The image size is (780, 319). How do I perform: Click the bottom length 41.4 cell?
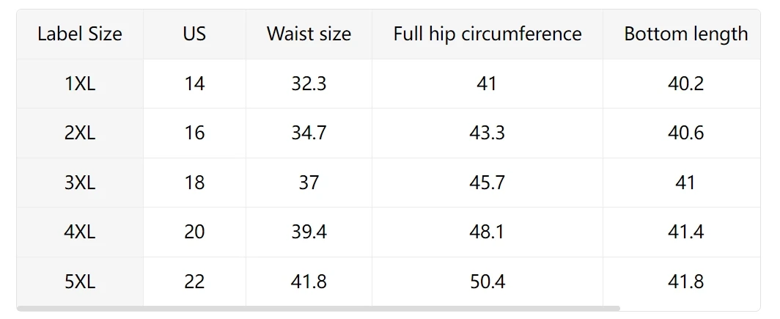point(686,232)
